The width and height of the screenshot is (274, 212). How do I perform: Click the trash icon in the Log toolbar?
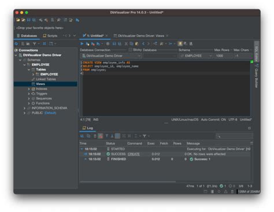95,136
